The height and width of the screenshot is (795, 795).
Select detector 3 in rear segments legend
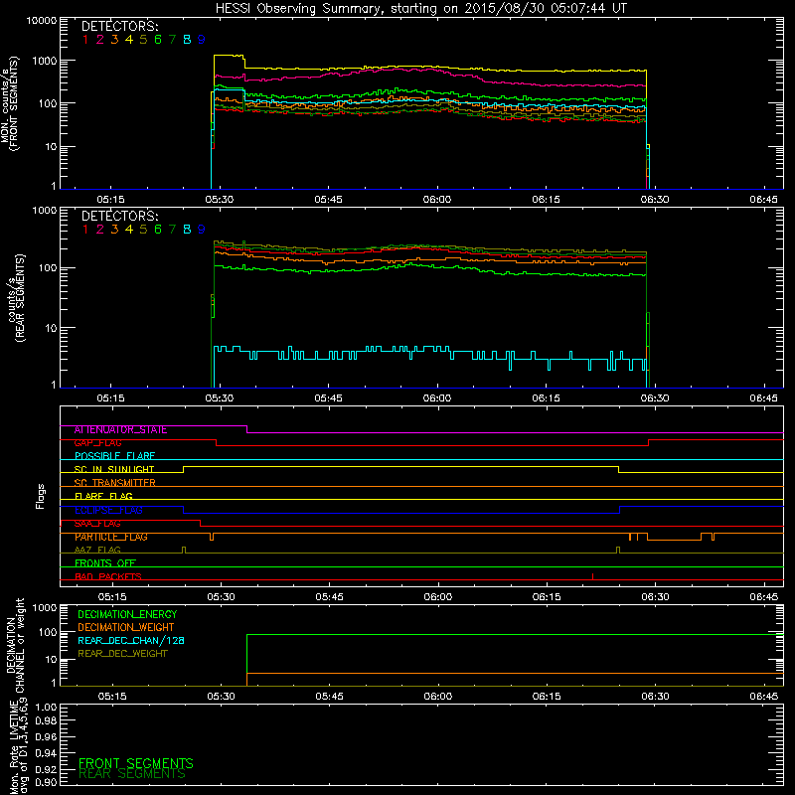click(x=114, y=230)
